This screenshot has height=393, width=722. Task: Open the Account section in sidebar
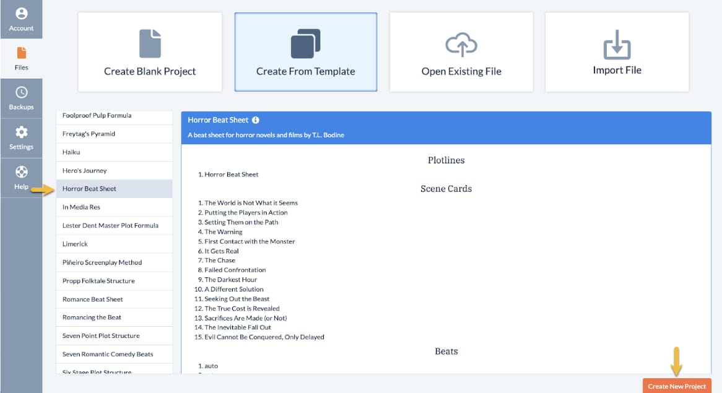tap(21, 19)
